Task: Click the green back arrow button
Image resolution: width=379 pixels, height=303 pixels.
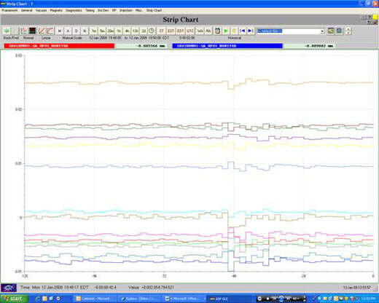Action: pos(7,31)
